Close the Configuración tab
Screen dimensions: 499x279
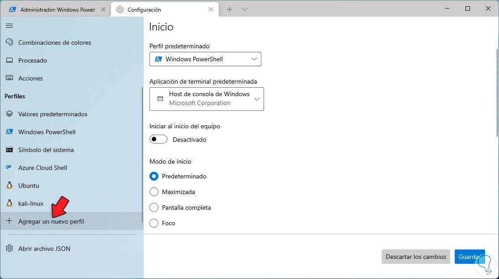click(x=211, y=9)
